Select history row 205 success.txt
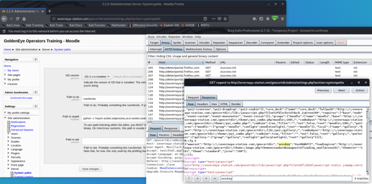The image size is (372, 184). [259, 68]
